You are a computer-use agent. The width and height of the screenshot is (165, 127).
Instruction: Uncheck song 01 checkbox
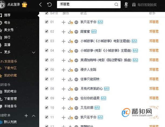pos(47,22)
